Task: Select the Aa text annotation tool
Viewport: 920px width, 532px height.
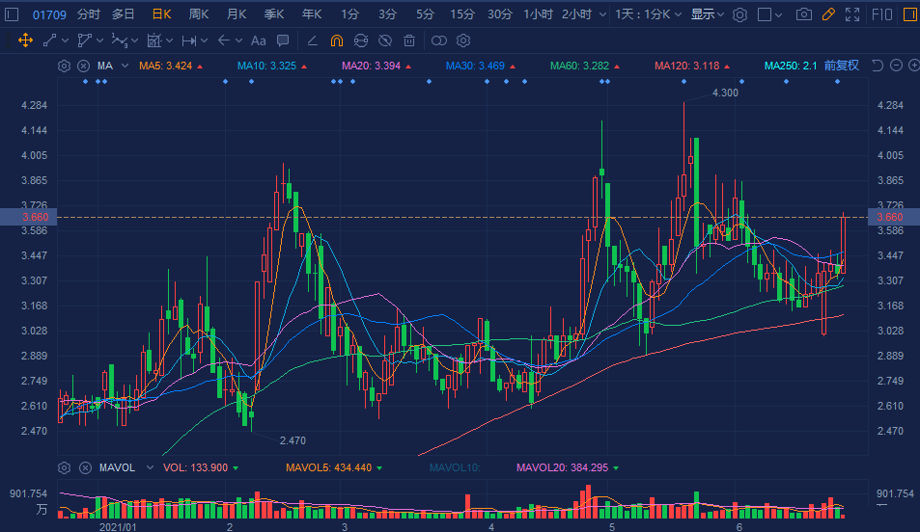Action: pyautogui.click(x=258, y=40)
